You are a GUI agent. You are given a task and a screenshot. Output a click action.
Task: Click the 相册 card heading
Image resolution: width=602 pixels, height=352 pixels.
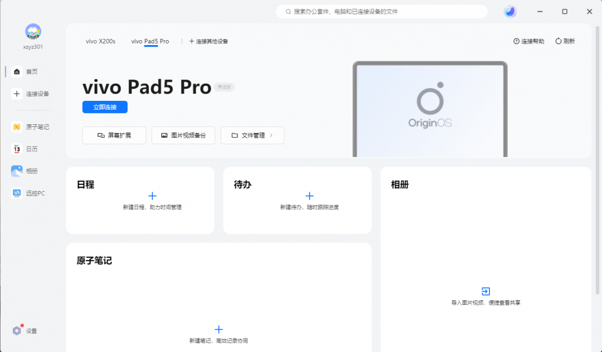click(400, 185)
